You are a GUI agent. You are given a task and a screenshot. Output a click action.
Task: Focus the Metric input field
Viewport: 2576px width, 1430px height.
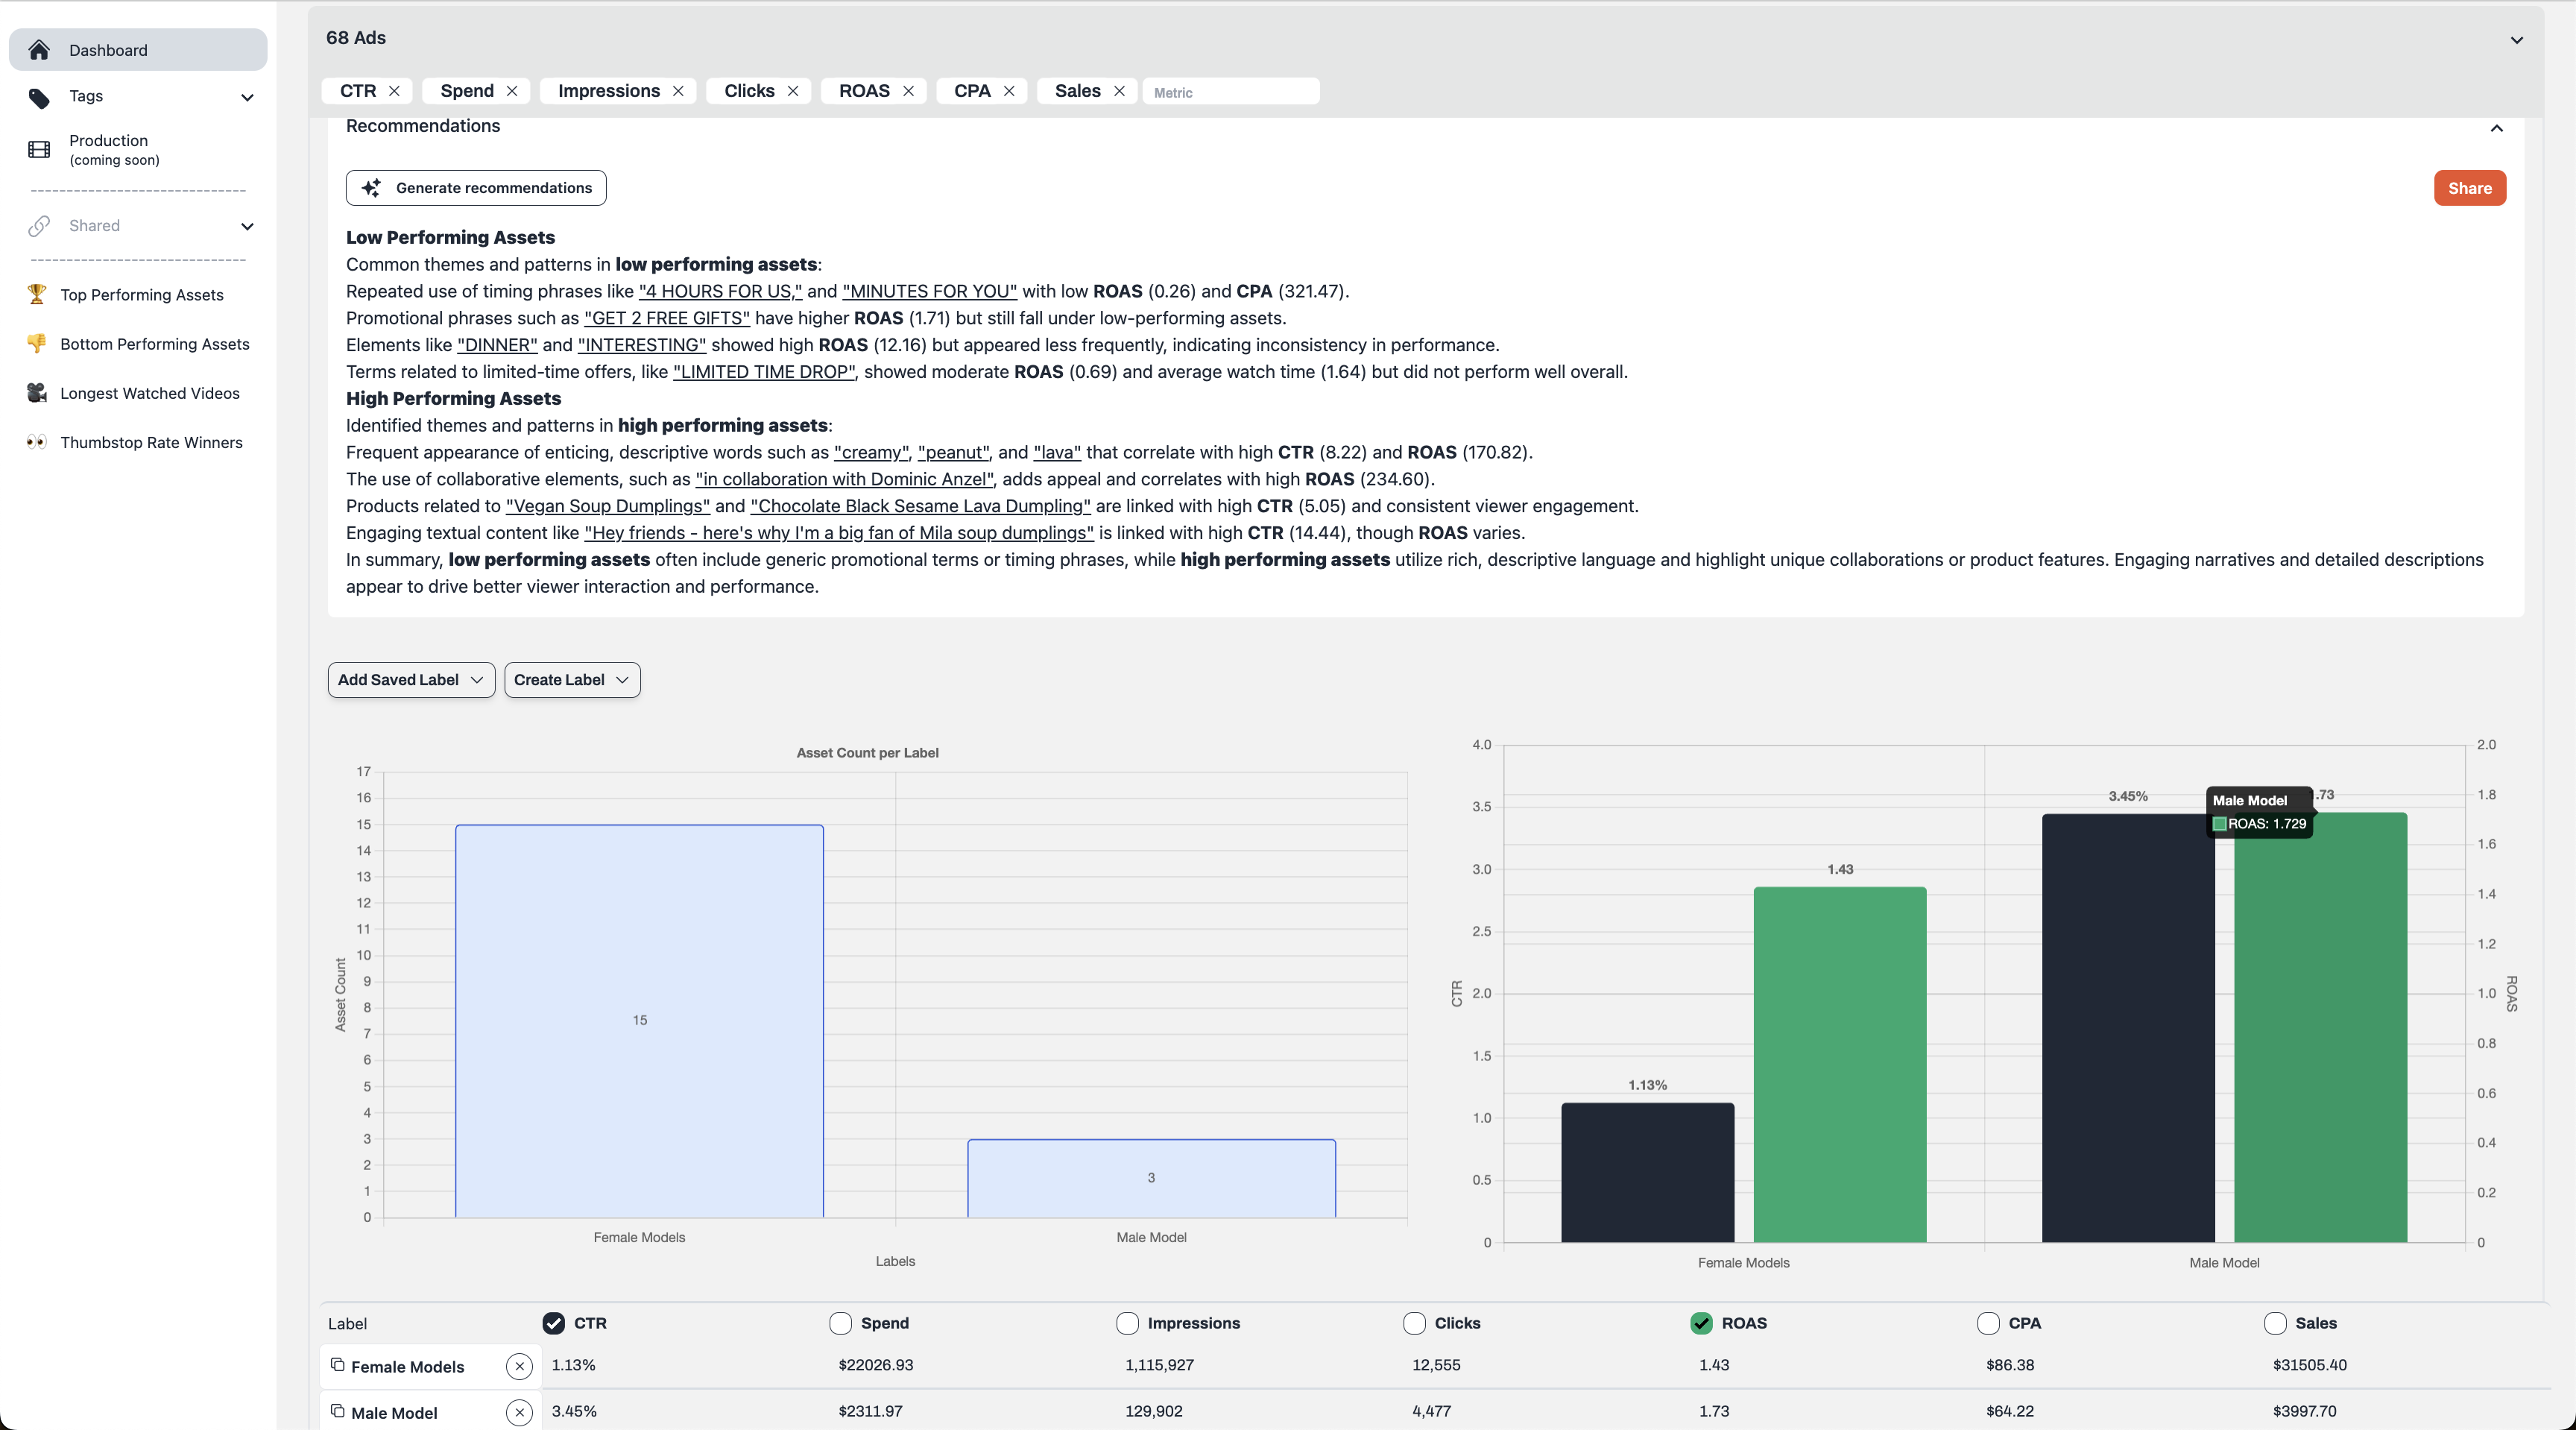tap(1230, 92)
